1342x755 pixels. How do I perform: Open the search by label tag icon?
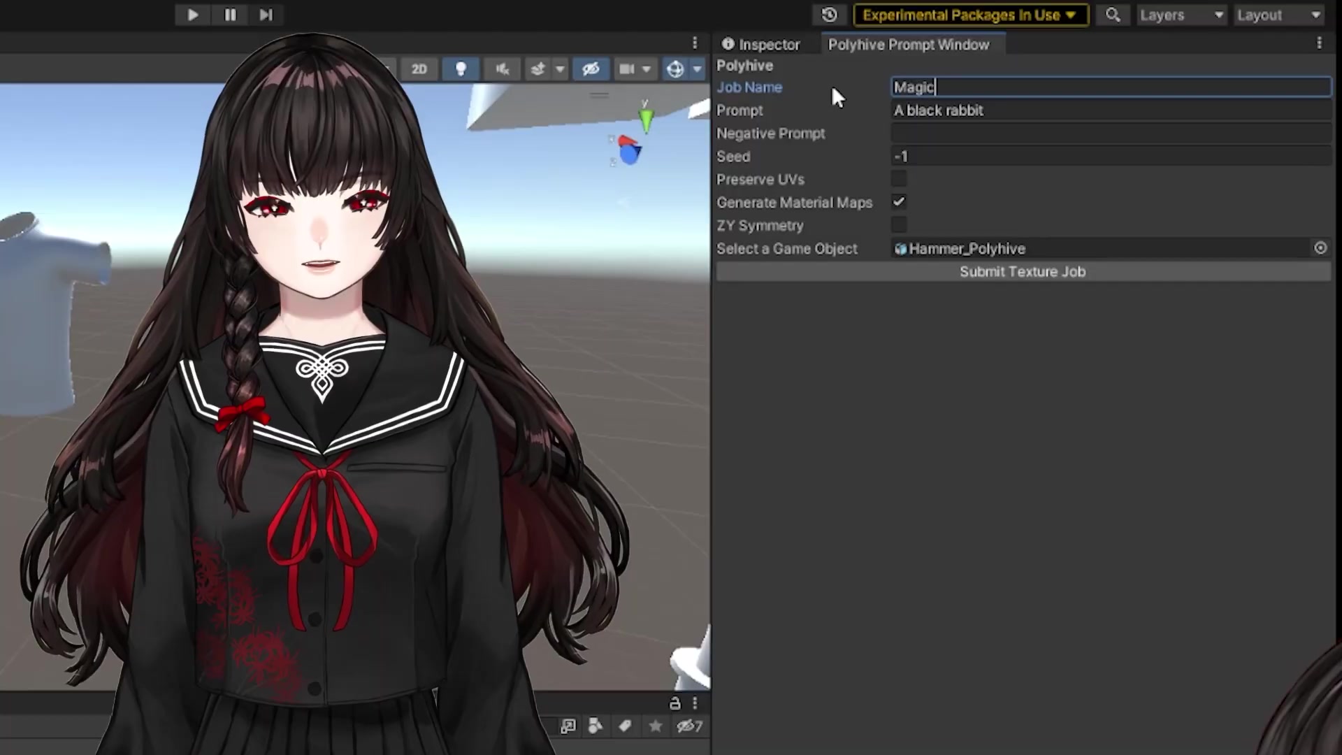(x=625, y=726)
